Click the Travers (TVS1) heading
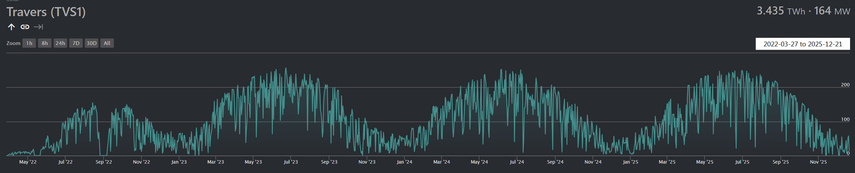 coord(46,12)
